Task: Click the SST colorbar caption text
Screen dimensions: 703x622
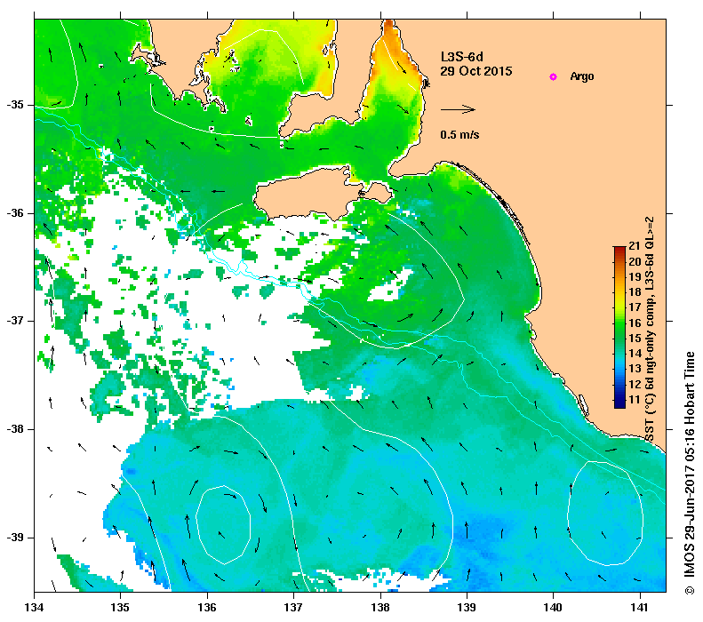Action: [x=650, y=329]
